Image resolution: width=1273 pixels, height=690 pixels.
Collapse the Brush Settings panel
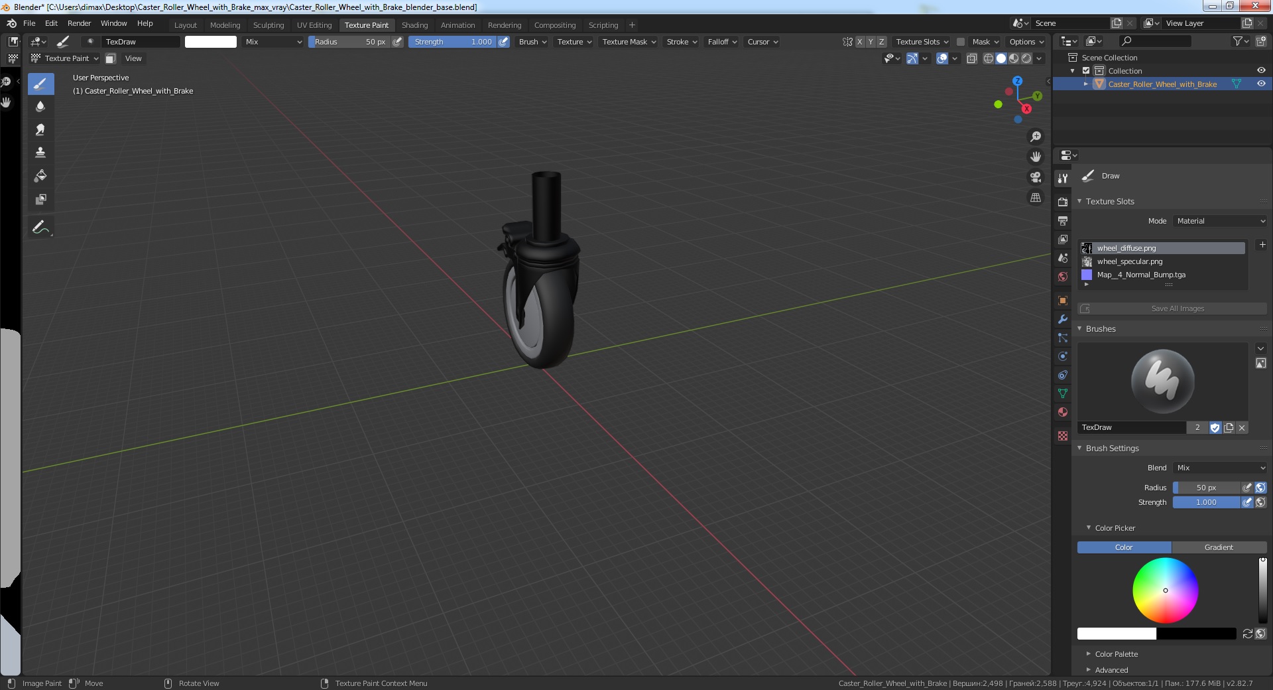[1112, 448]
